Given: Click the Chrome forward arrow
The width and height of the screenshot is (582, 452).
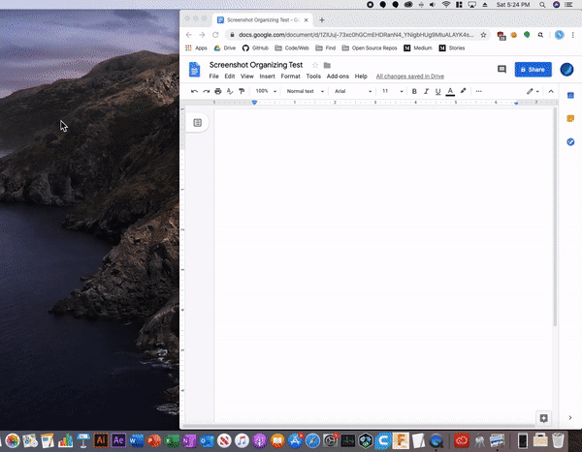Looking at the screenshot, I should 202,35.
